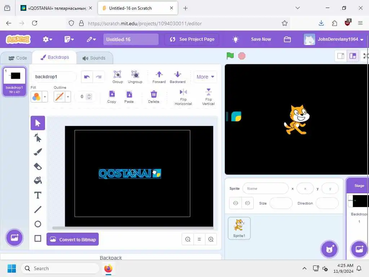Click See Project Page button
Screen dimensions: 369x277
[x=192, y=39]
